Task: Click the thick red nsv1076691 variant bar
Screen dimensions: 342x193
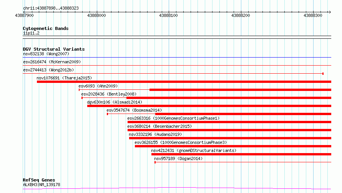Action: tap(184, 82)
